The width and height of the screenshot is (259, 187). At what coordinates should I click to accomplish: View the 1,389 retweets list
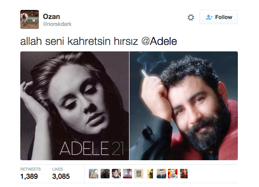(31, 174)
